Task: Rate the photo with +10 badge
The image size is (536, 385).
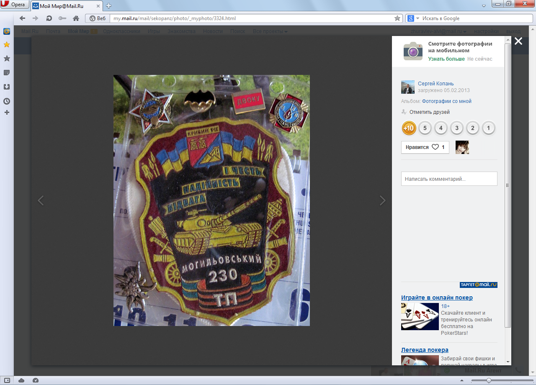Action: coord(409,128)
